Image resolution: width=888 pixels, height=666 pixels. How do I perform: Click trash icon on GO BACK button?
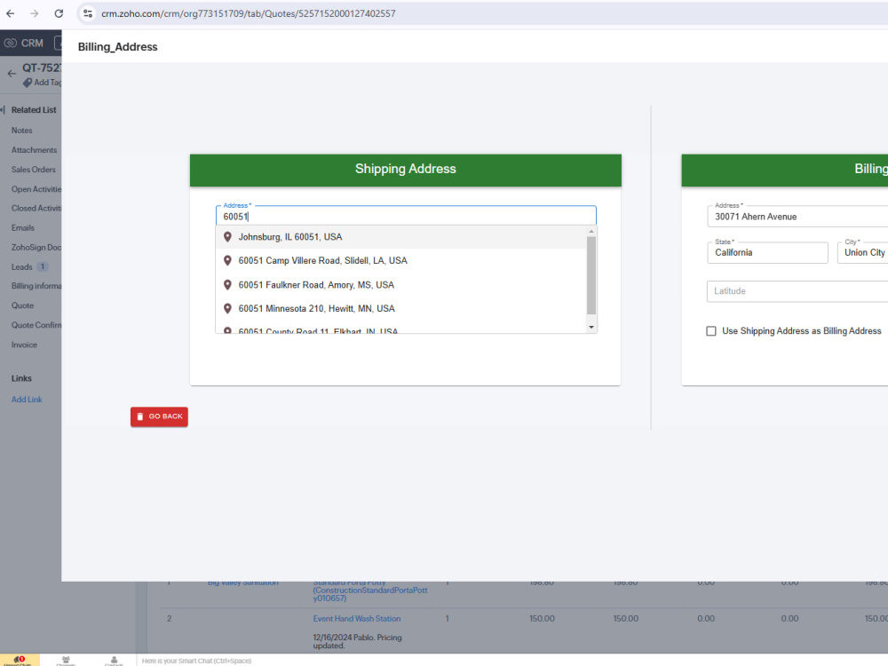(140, 416)
